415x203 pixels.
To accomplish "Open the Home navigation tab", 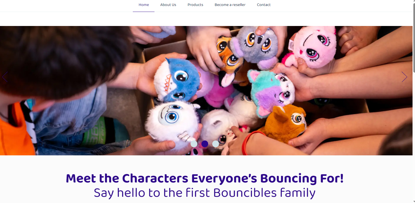I will click(144, 5).
